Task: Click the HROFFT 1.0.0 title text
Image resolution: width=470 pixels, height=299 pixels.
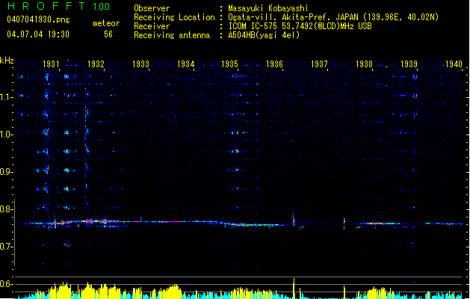Action: (x=59, y=6)
